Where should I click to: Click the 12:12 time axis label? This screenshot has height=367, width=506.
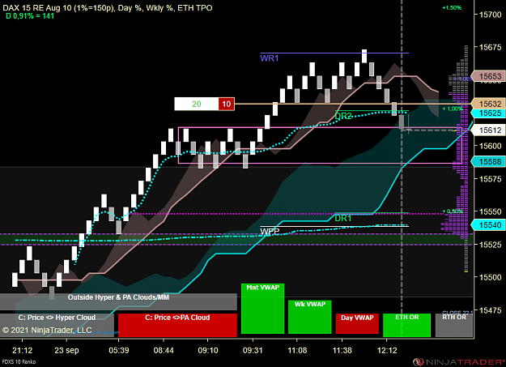click(387, 350)
